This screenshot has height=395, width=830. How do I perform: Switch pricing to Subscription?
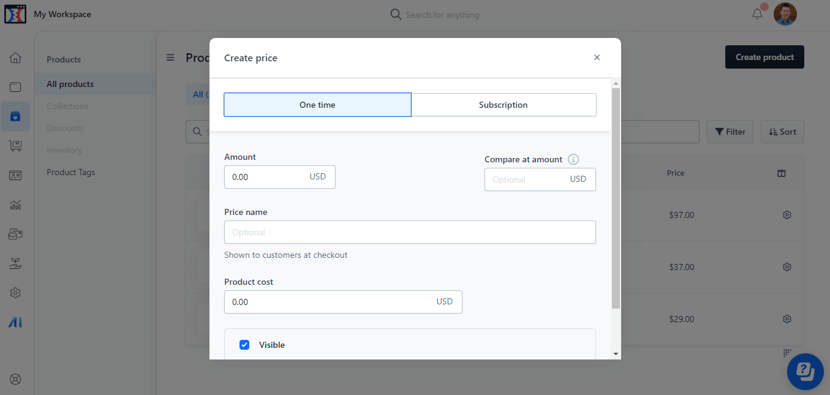pos(503,104)
